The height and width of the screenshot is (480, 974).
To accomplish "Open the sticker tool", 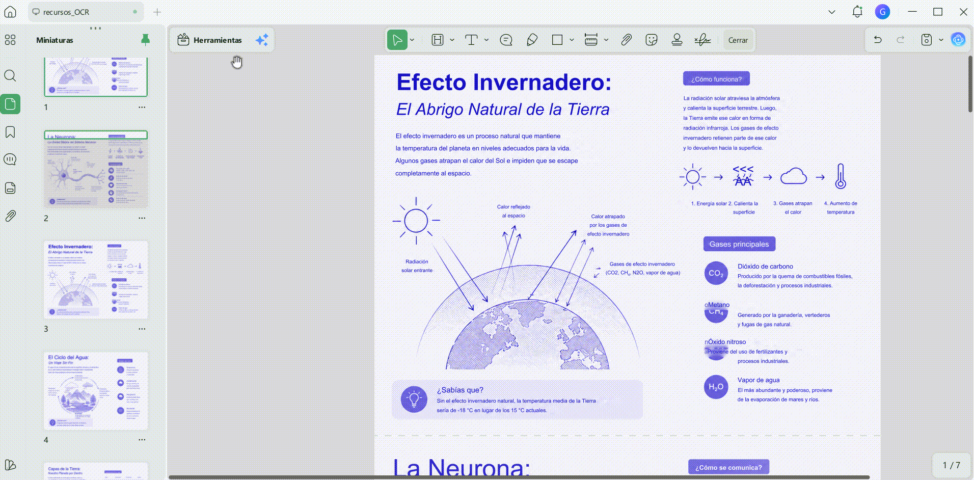I will (x=651, y=40).
